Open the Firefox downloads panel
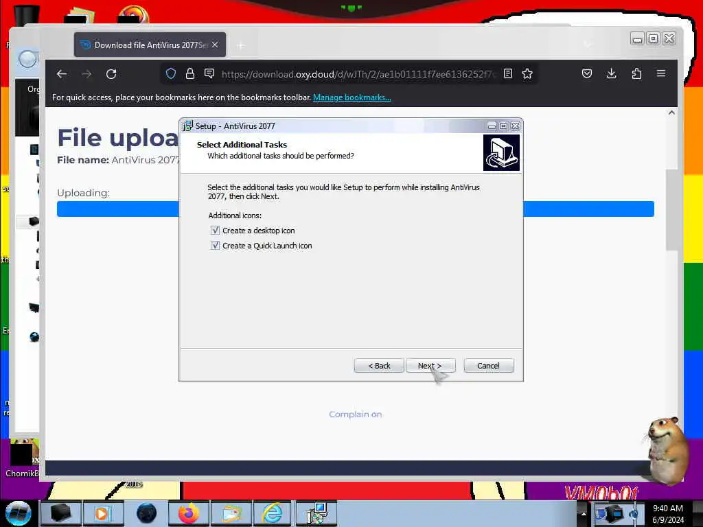The height and width of the screenshot is (527, 703). [611, 73]
